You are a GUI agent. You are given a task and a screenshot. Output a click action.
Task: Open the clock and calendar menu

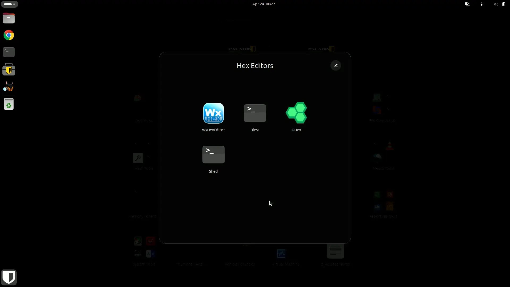[x=263, y=4]
